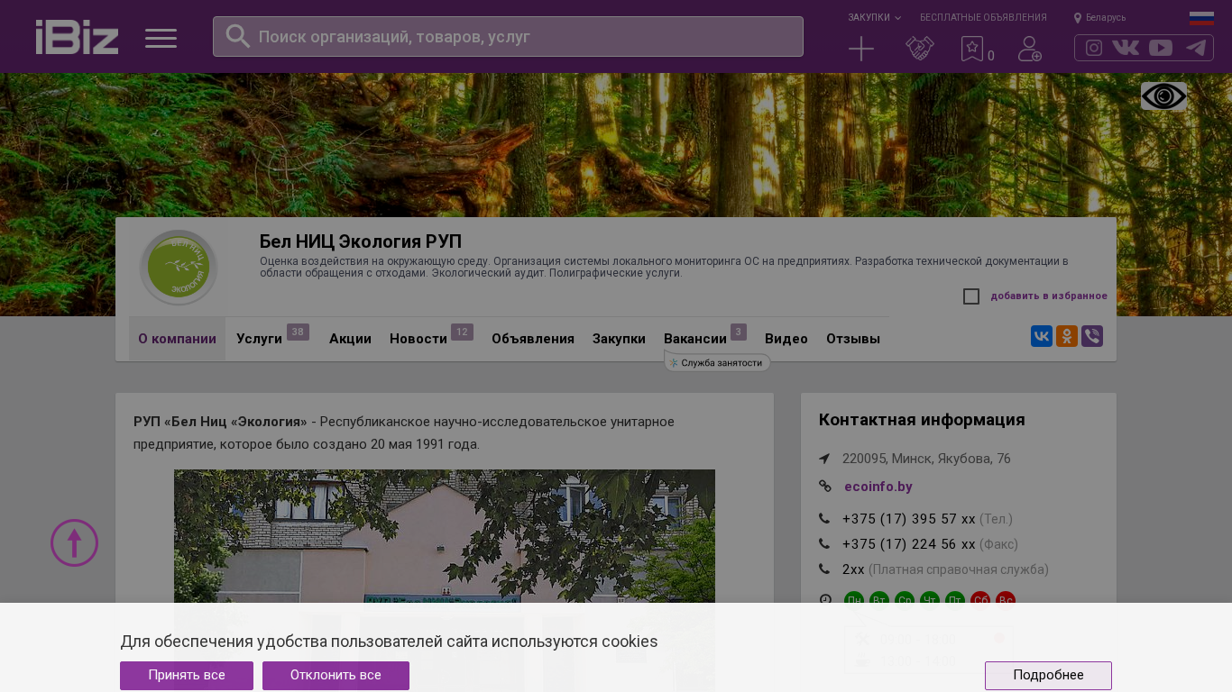
Task: Toggle accessibility eye view mode
Action: (x=1163, y=96)
